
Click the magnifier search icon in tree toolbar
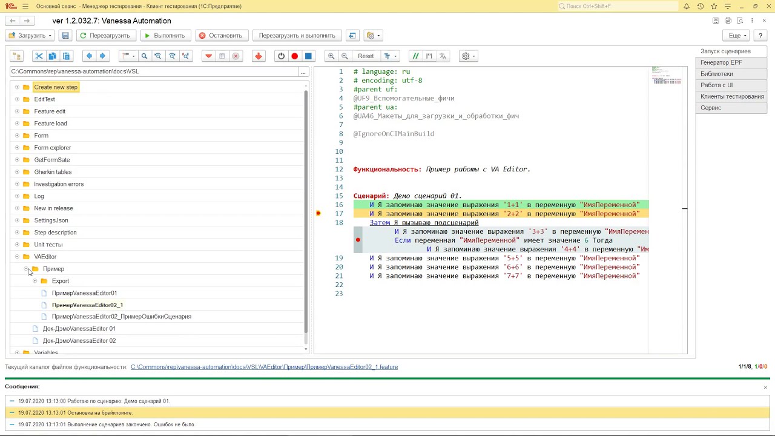(x=144, y=56)
